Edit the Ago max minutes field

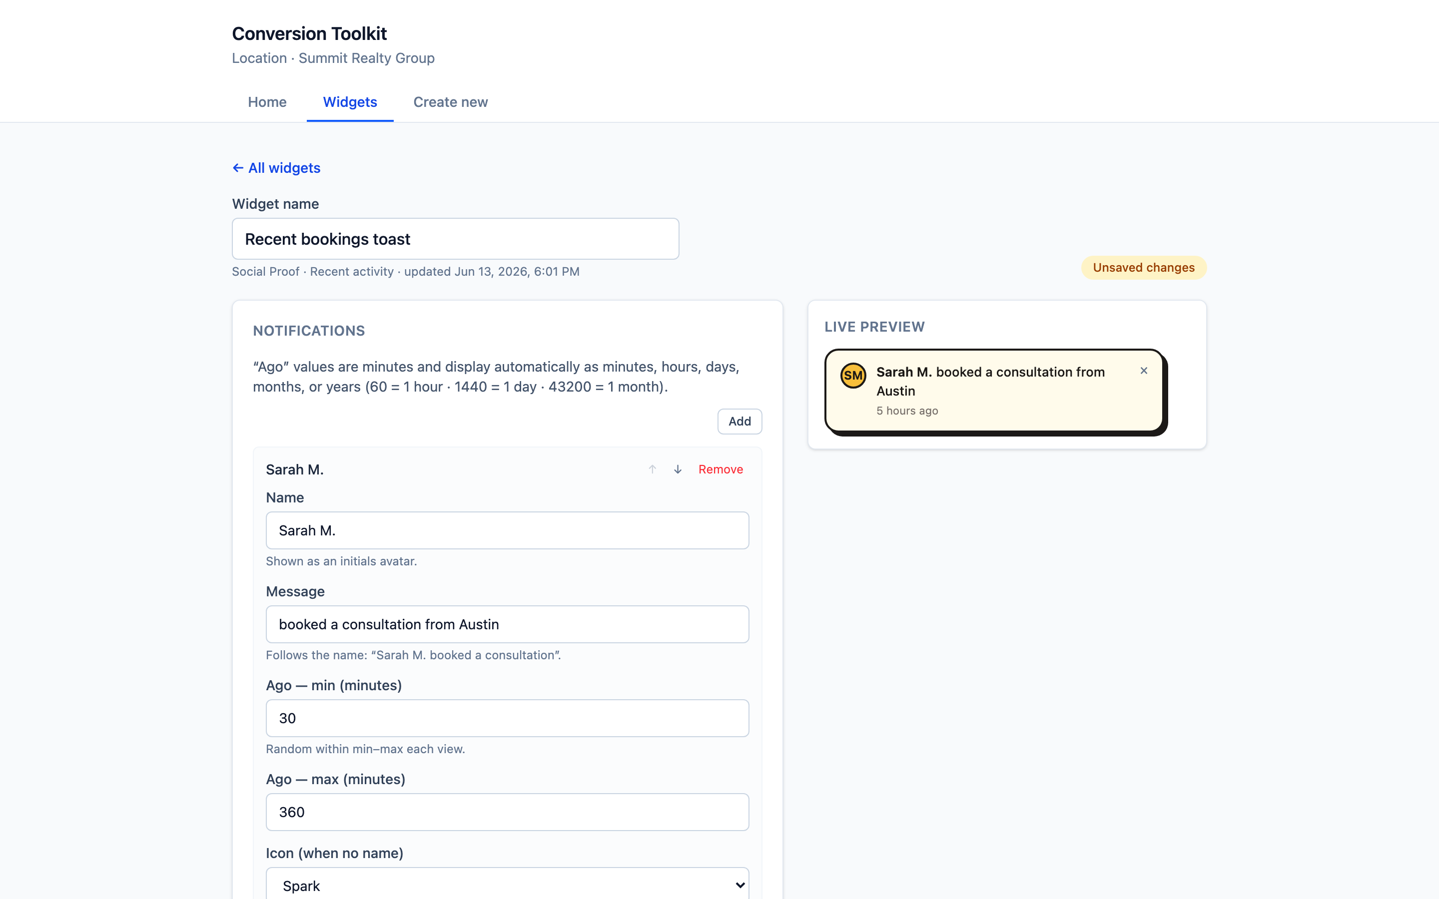507,812
